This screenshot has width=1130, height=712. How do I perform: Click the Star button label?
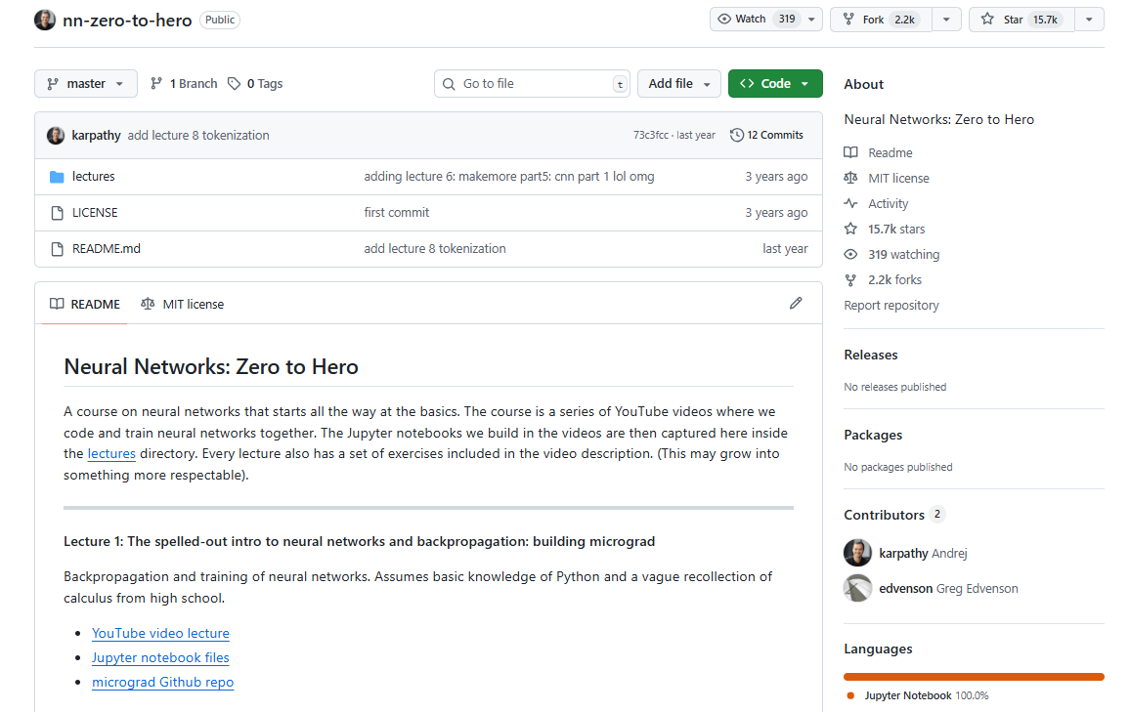coord(1013,20)
